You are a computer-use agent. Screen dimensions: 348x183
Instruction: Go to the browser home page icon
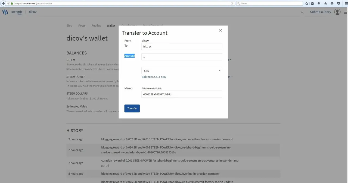click(x=325, y=4)
